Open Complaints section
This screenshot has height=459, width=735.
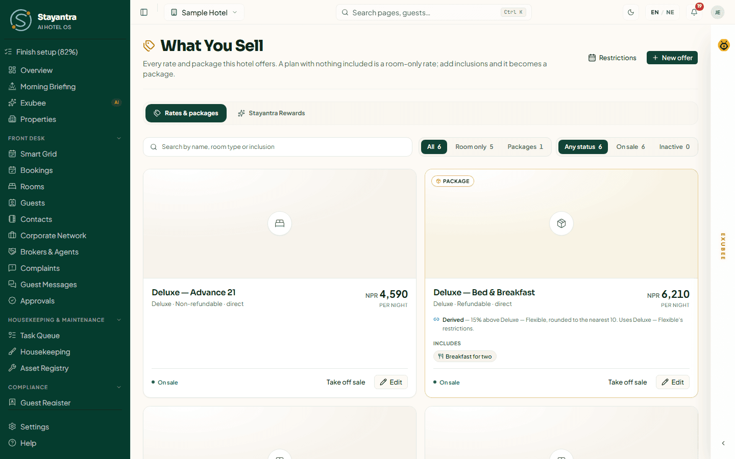pyautogui.click(x=65, y=268)
